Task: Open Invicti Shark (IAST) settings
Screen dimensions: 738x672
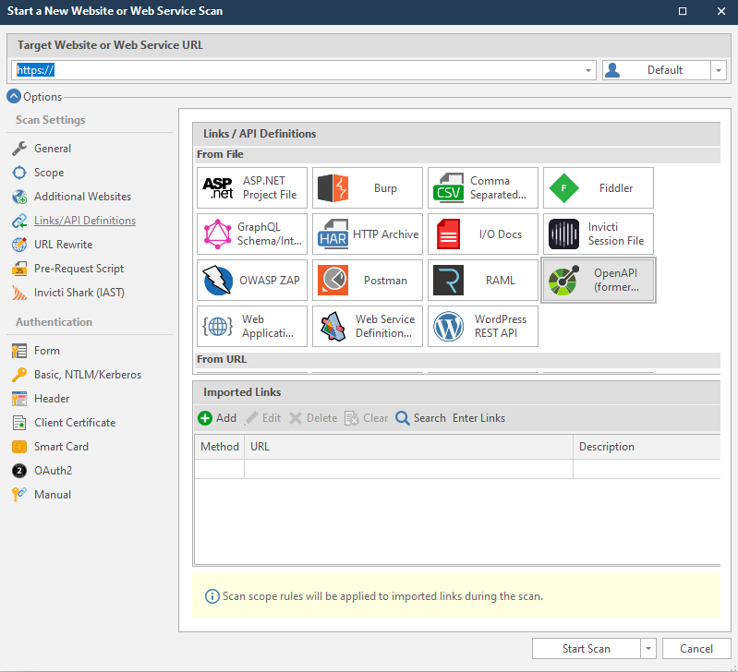Action: 79,292
